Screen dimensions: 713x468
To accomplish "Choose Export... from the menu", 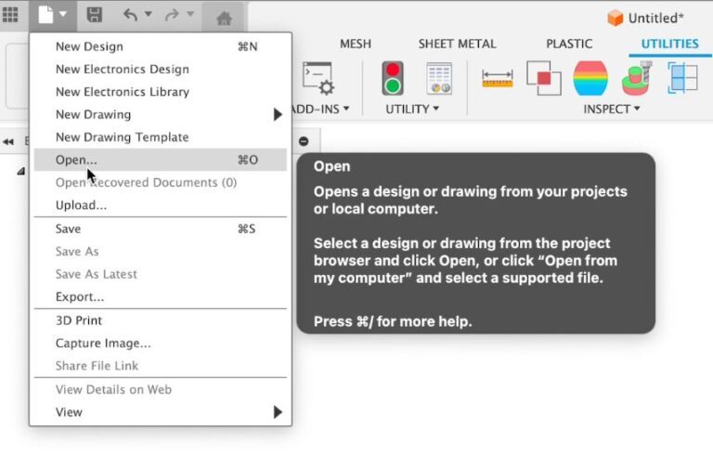I will tap(160, 297).
